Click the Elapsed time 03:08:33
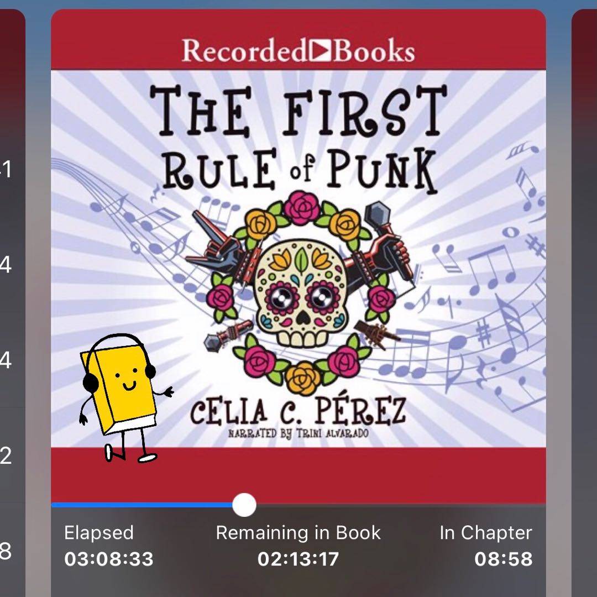Screen dimensions: 597x597 coord(108,559)
